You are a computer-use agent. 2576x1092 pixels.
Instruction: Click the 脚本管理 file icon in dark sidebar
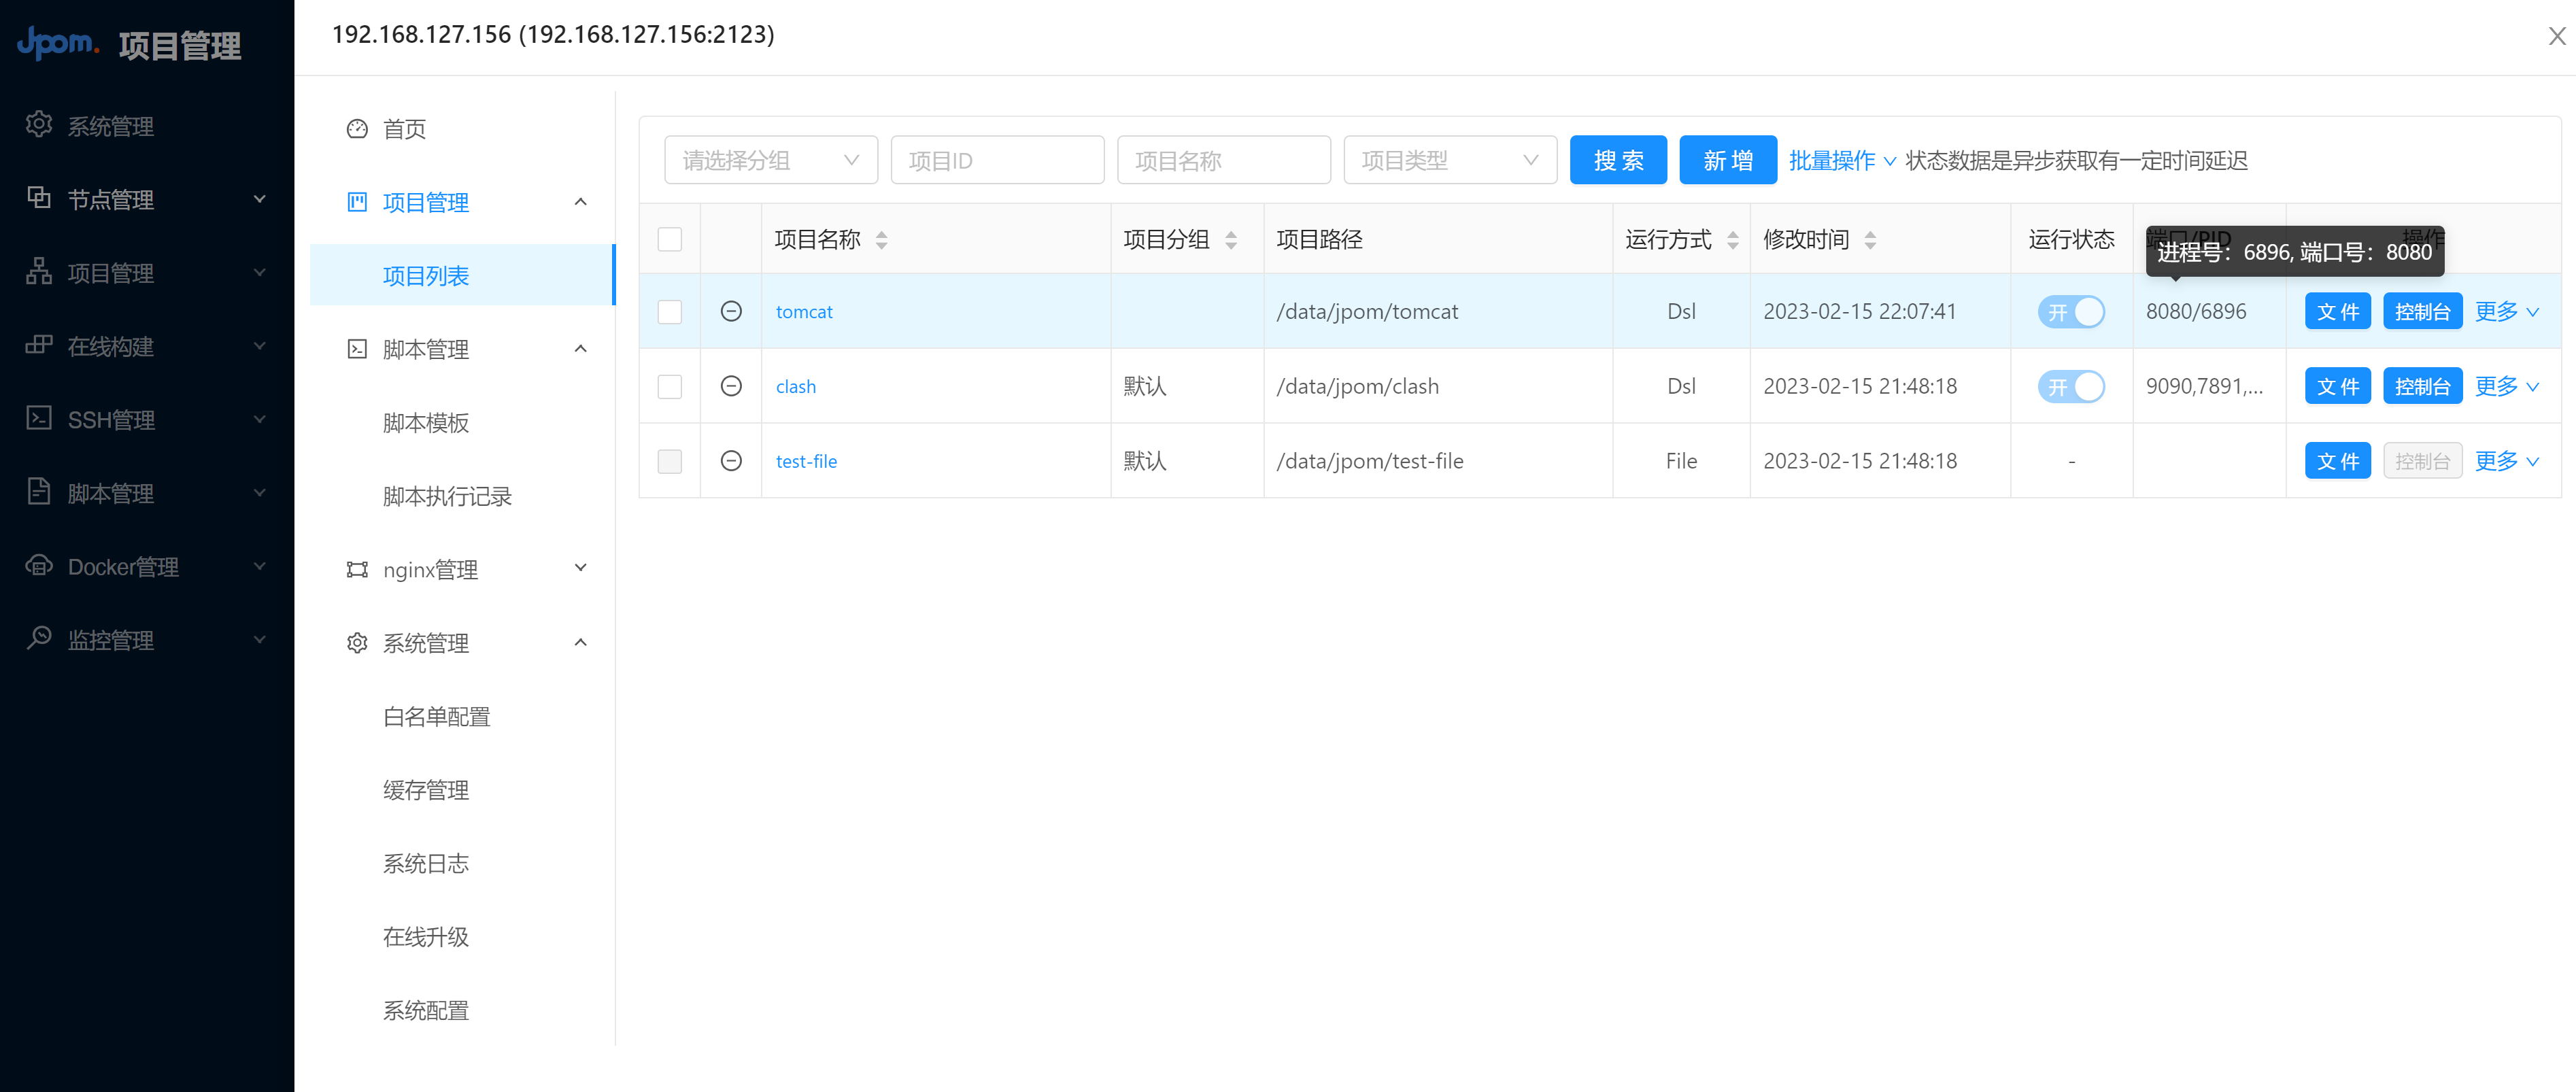coord(39,492)
